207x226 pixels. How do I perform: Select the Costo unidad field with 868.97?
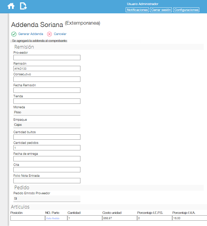pyautogui.click(x=119, y=218)
